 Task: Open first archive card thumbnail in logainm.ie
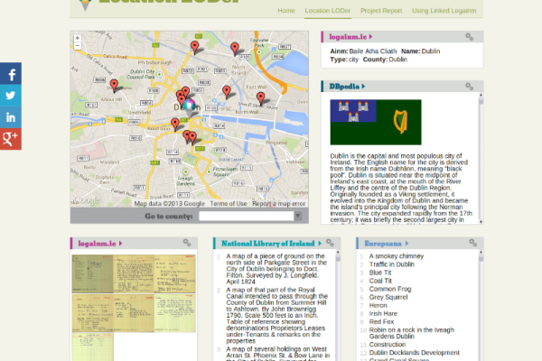click(92, 274)
